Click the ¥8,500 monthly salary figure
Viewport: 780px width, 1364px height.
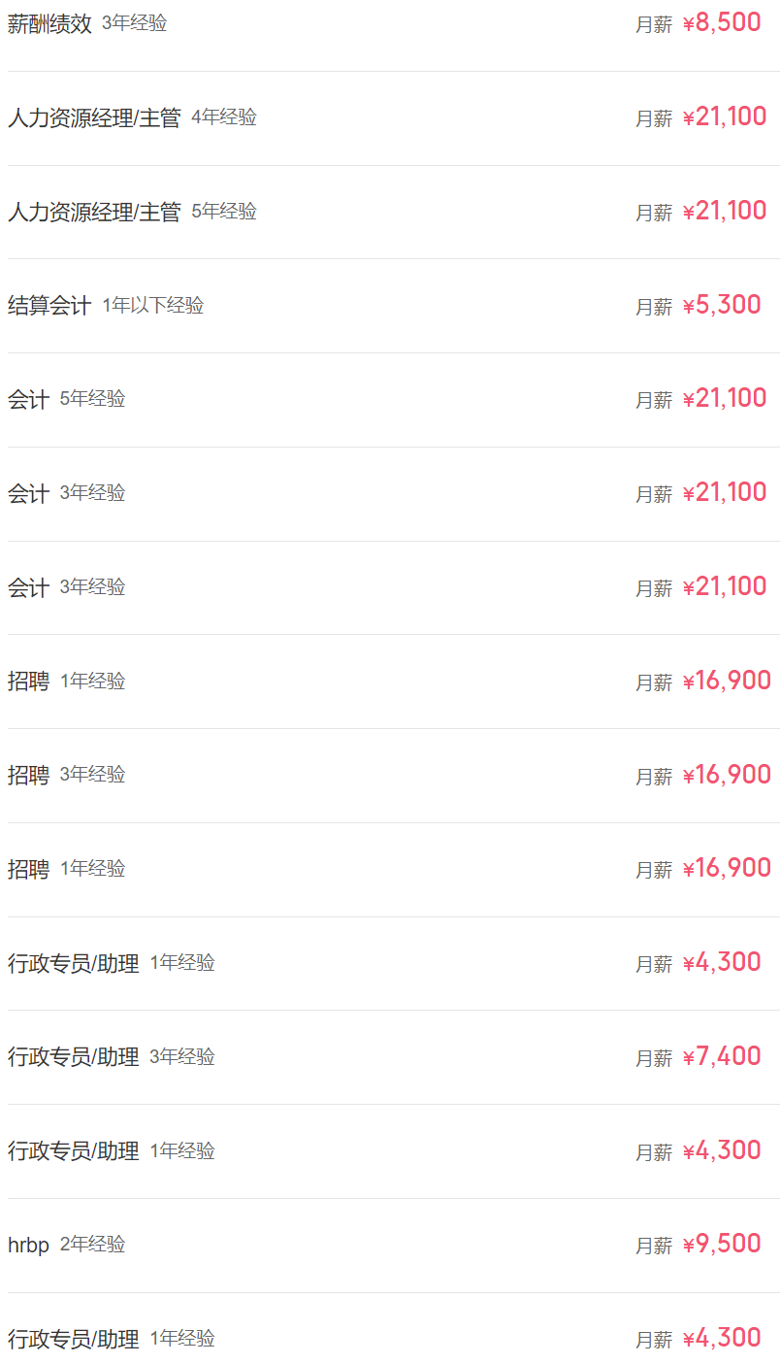pyautogui.click(x=722, y=23)
